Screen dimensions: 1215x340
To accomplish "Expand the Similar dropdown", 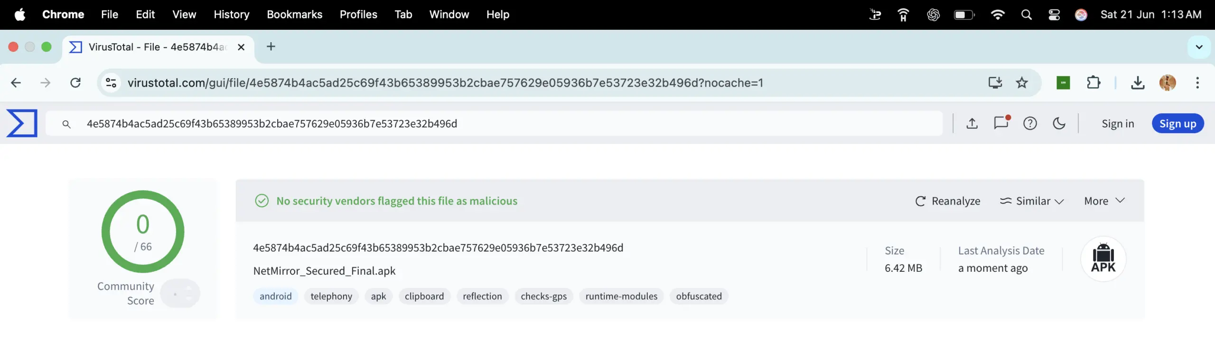I will [x=1032, y=201].
